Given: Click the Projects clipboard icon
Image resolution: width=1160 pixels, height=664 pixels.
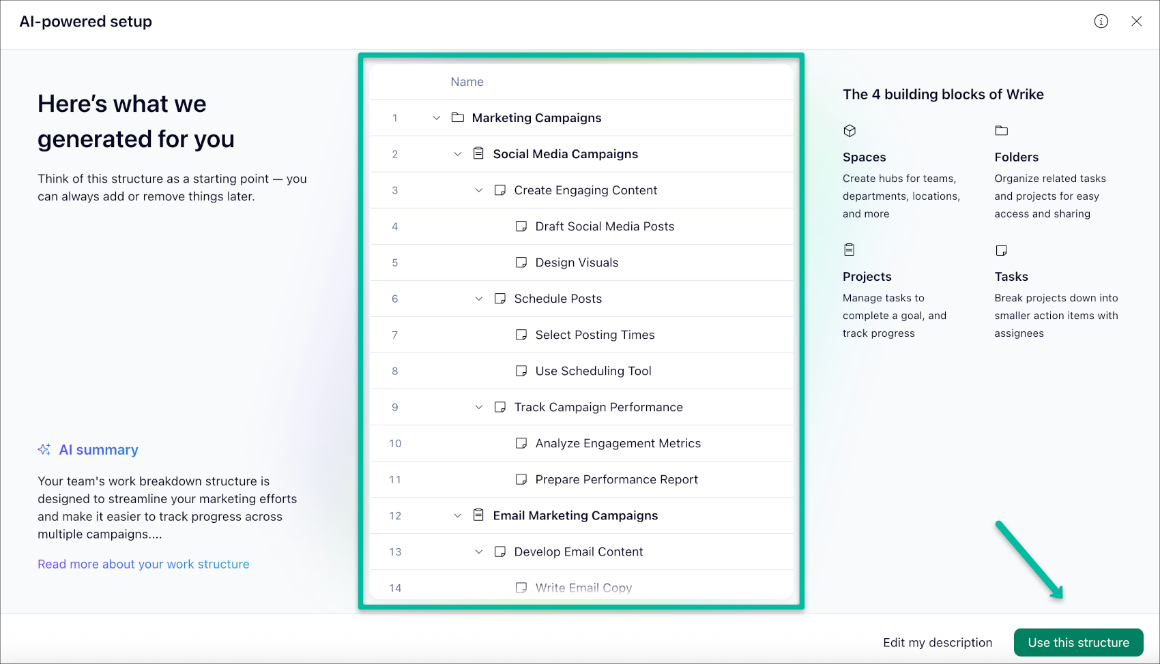Looking at the screenshot, I should 850,250.
